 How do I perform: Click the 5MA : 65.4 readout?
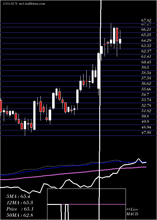tap(18, 196)
